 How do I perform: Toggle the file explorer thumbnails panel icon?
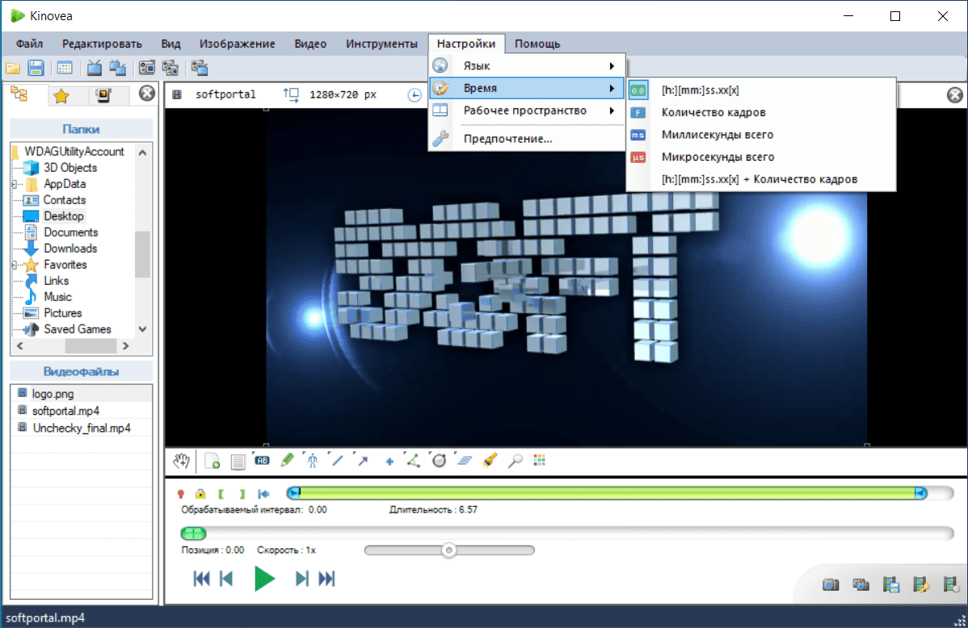65,68
